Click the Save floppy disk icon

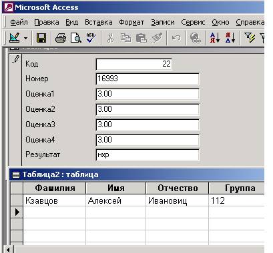41,38
